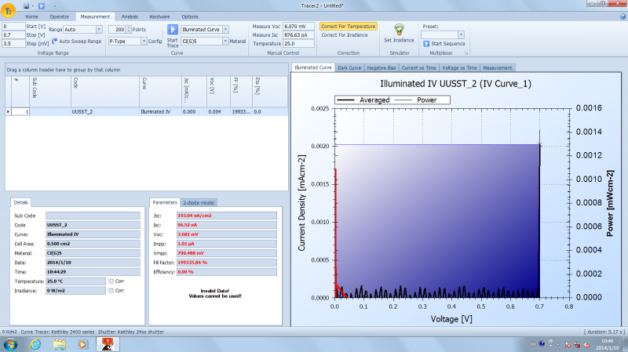
Task: Click the Start Trace play icon
Action: click(173, 29)
